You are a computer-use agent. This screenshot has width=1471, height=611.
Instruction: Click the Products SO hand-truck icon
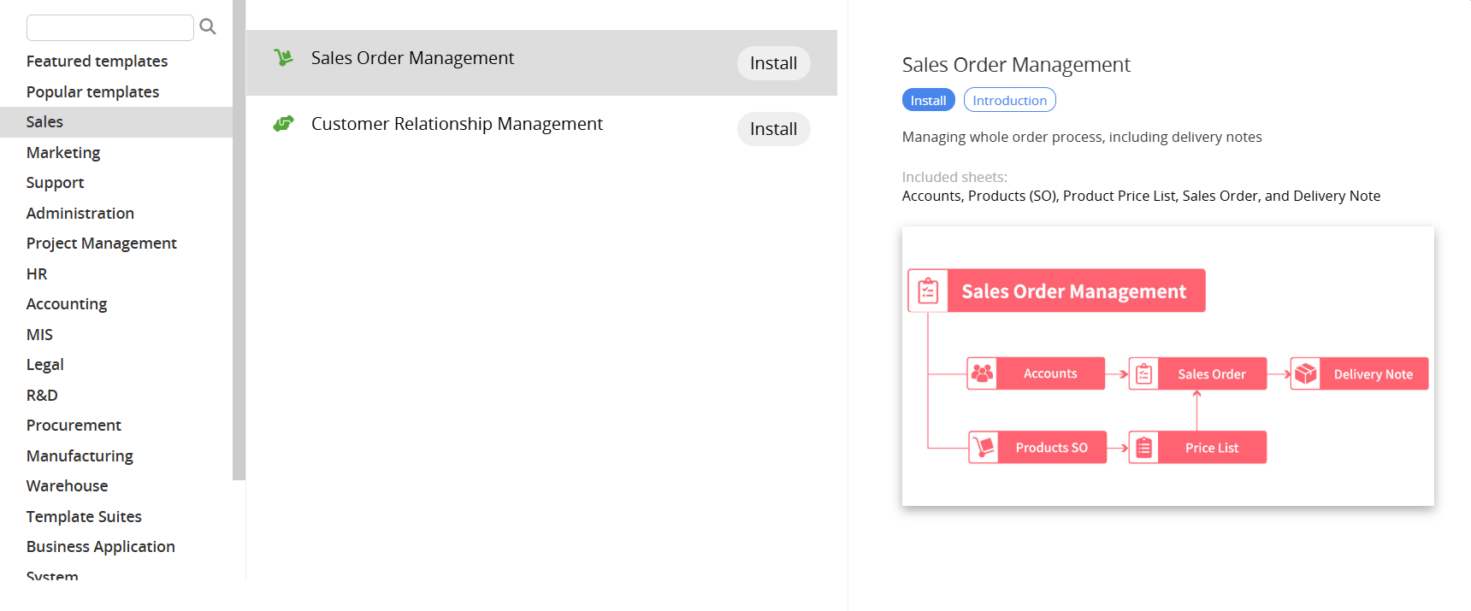(984, 447)
